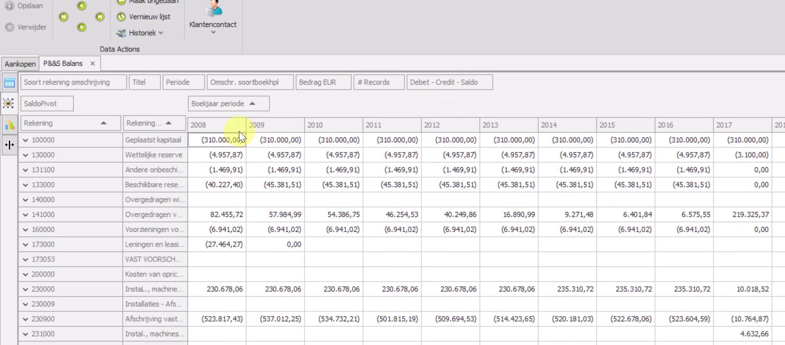Sort by Boekjaar periode column field
Screen dimensions: 785x345
coord(228,103)
